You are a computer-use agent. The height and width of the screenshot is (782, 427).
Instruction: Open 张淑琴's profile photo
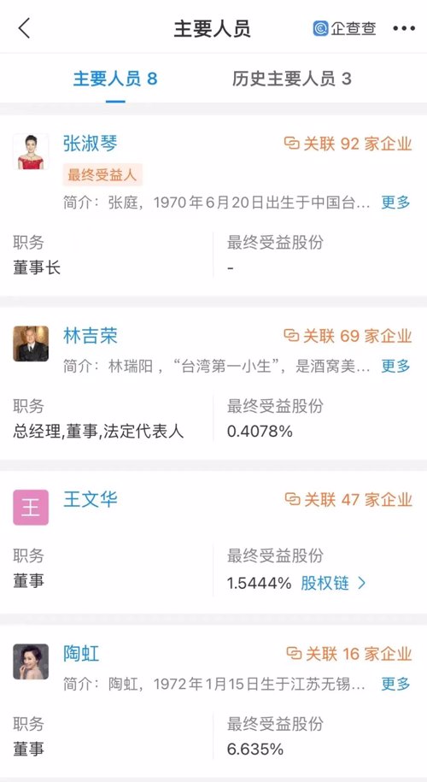click(31, 151)
